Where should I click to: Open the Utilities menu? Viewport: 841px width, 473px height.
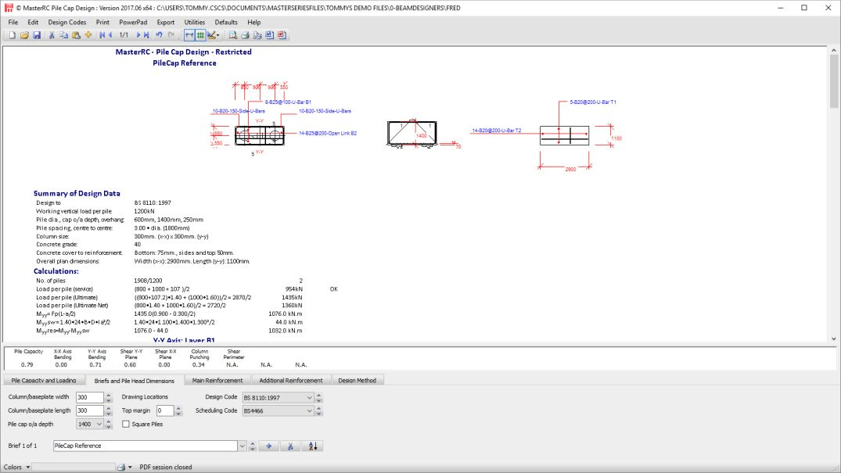click(195, 23)
